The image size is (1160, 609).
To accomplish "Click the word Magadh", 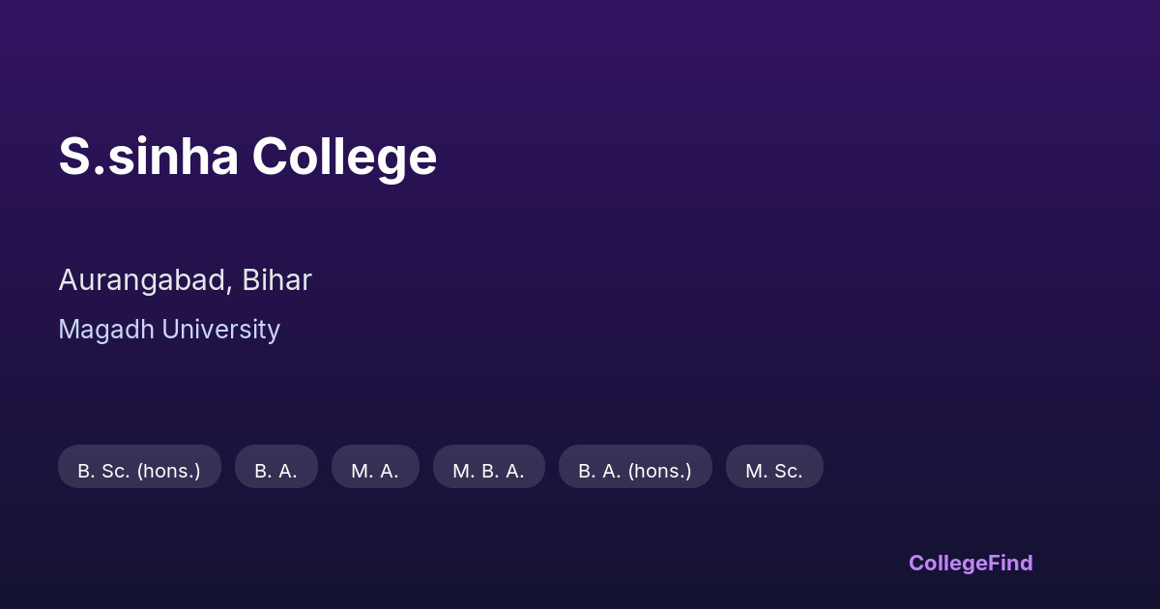I will click(x=105, y=330).
